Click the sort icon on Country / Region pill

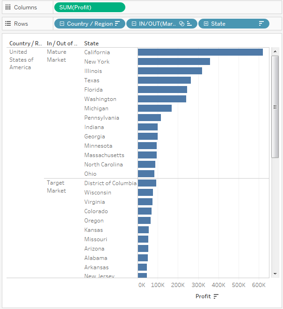(x=117, y=24)
